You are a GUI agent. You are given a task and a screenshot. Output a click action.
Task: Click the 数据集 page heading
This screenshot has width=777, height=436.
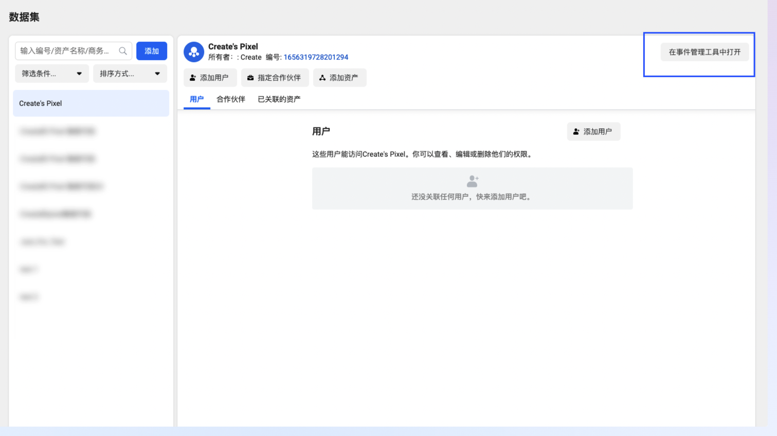[x=24, y=17]
